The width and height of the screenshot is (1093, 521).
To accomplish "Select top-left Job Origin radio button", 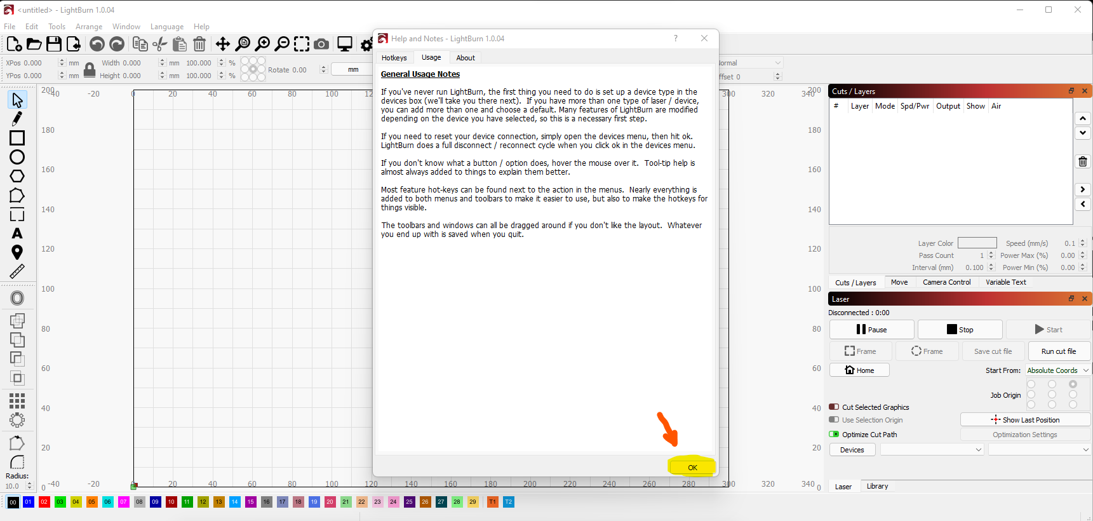I will [1031, 384].
